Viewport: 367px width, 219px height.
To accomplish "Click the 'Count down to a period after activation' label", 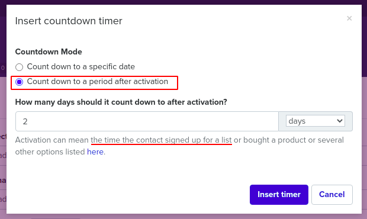I will 98,82.
